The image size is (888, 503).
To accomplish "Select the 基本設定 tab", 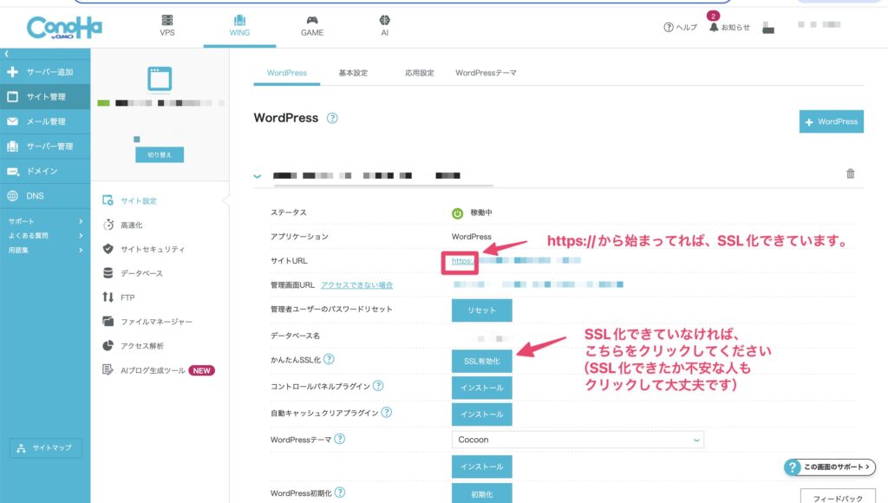I will (353, 73).
